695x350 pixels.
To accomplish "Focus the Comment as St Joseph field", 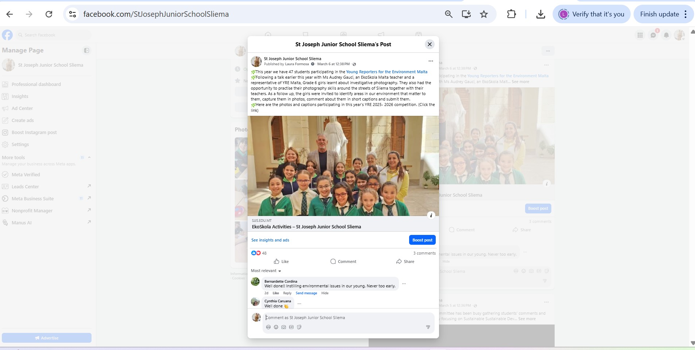I will pyautogui.click(x=348, y=318).
